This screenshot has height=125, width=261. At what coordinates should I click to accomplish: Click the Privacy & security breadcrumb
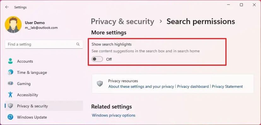pyautogui.click(x=122, y=22)
